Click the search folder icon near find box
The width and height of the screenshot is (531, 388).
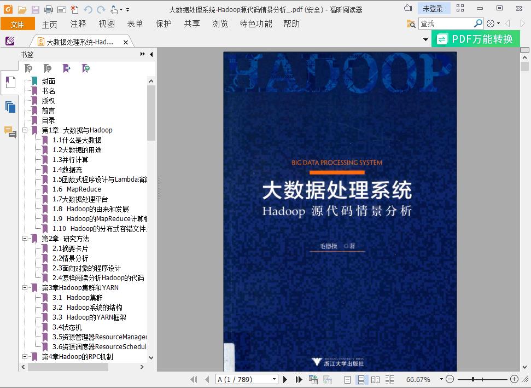[x=411, y=24]
